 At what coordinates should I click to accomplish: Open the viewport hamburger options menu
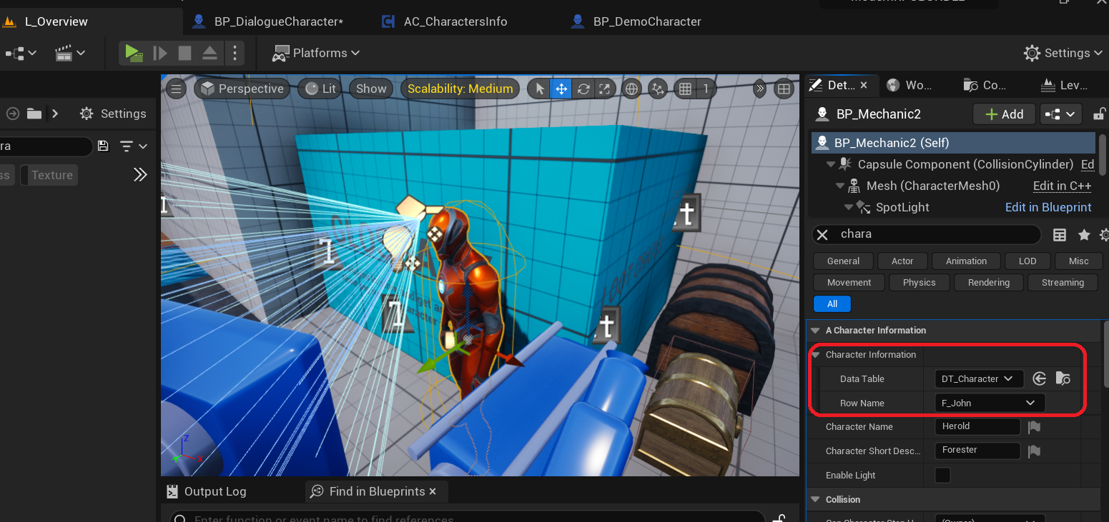pos(176,89)
